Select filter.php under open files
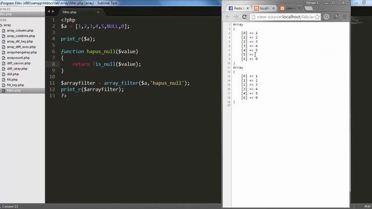Screen dimensions: 372x209 pos(6,14)
